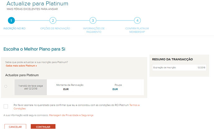Click 'Resumo da Transacção' heading

click(x=172, y=59)
